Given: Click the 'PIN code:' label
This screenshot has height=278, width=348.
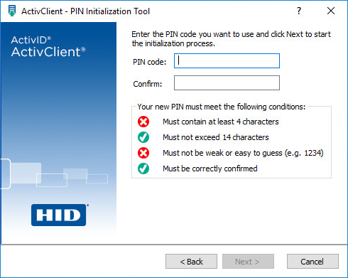Looking at the screenshot, I should click(x=150, y=62).
